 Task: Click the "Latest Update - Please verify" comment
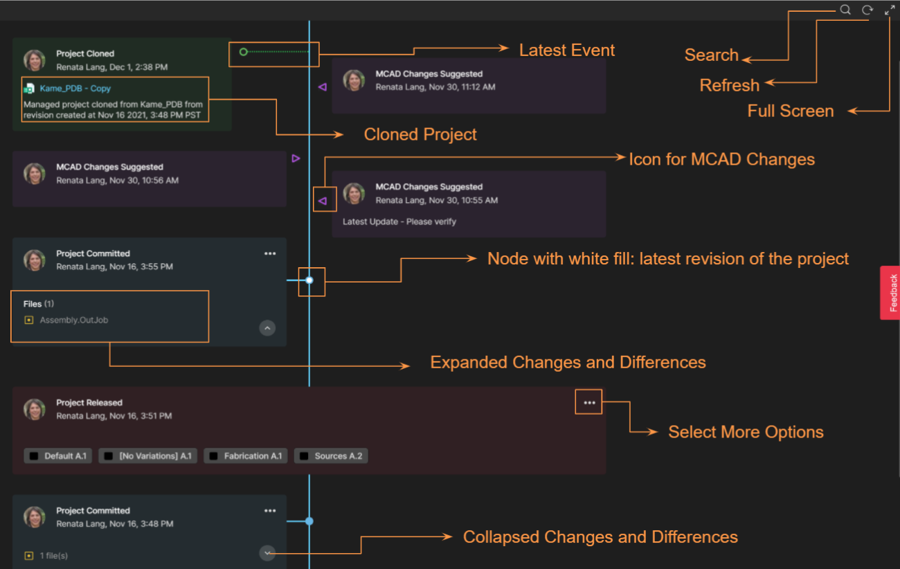399,222
